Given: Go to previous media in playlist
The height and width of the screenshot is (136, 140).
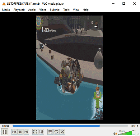Looking at the screenshot, I should coord(14,132).
